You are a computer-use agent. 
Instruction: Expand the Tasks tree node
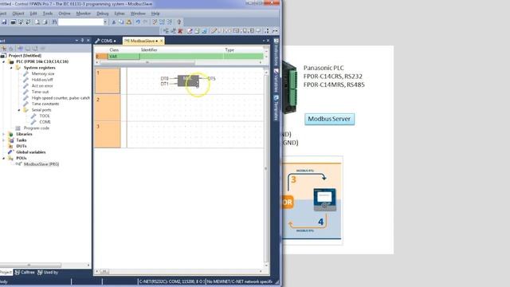pyautogui.click(x=4, y=140)
